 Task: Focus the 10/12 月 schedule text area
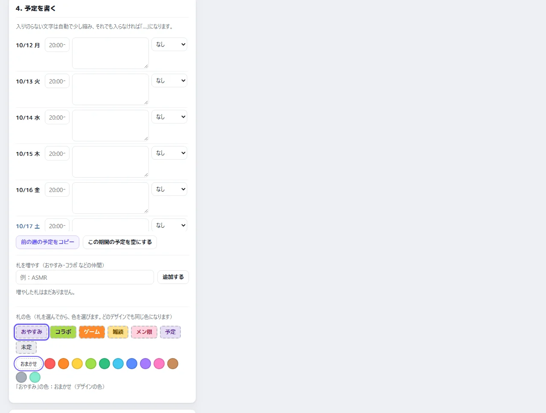[x=110, y=53]
